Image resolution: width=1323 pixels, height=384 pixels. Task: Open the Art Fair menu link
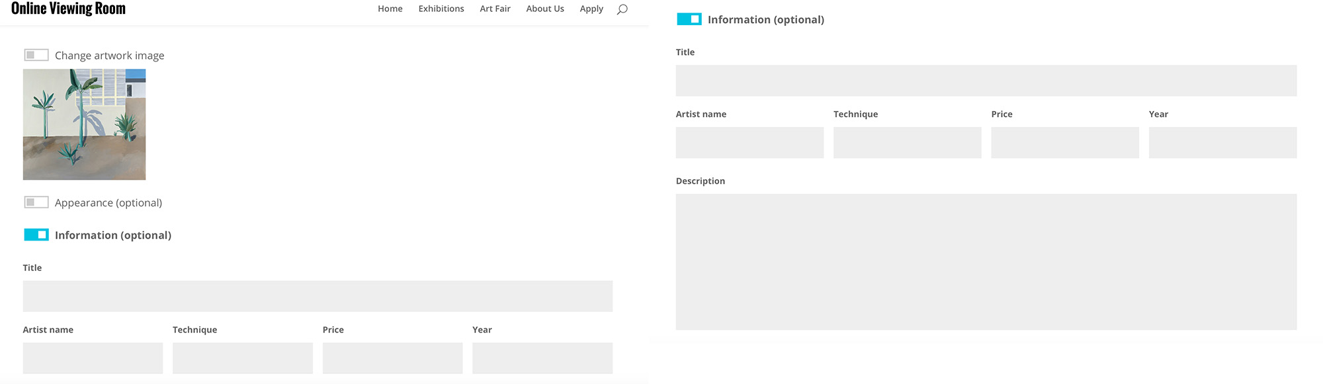[x=495, y=9]
